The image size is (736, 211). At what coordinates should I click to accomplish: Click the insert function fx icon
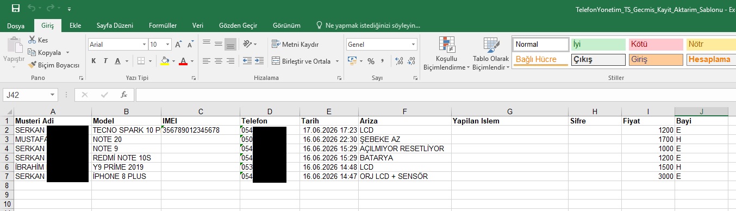(x=124, y=95)
